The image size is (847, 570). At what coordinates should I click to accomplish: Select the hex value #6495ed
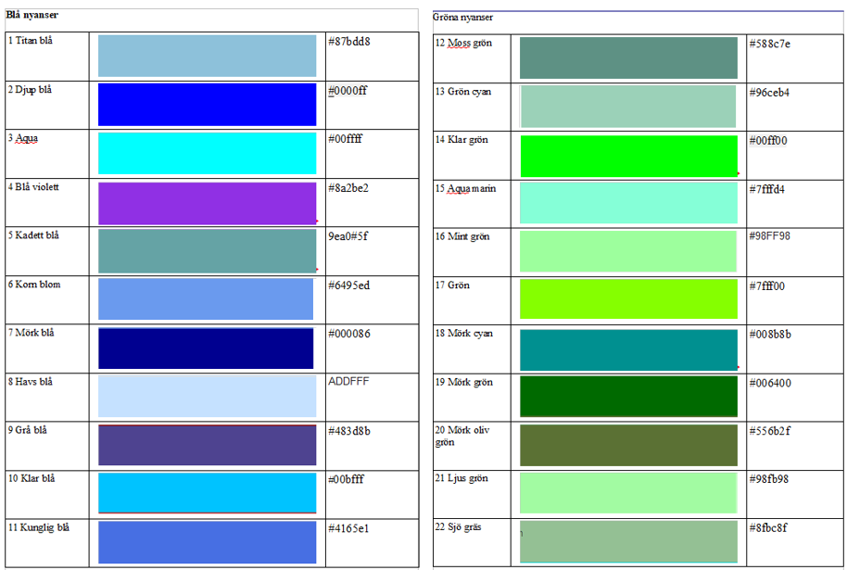click(349, 285)
